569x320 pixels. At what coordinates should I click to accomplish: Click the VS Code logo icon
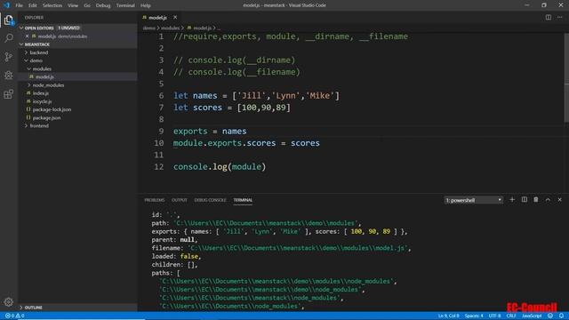[x=6, y=5]
